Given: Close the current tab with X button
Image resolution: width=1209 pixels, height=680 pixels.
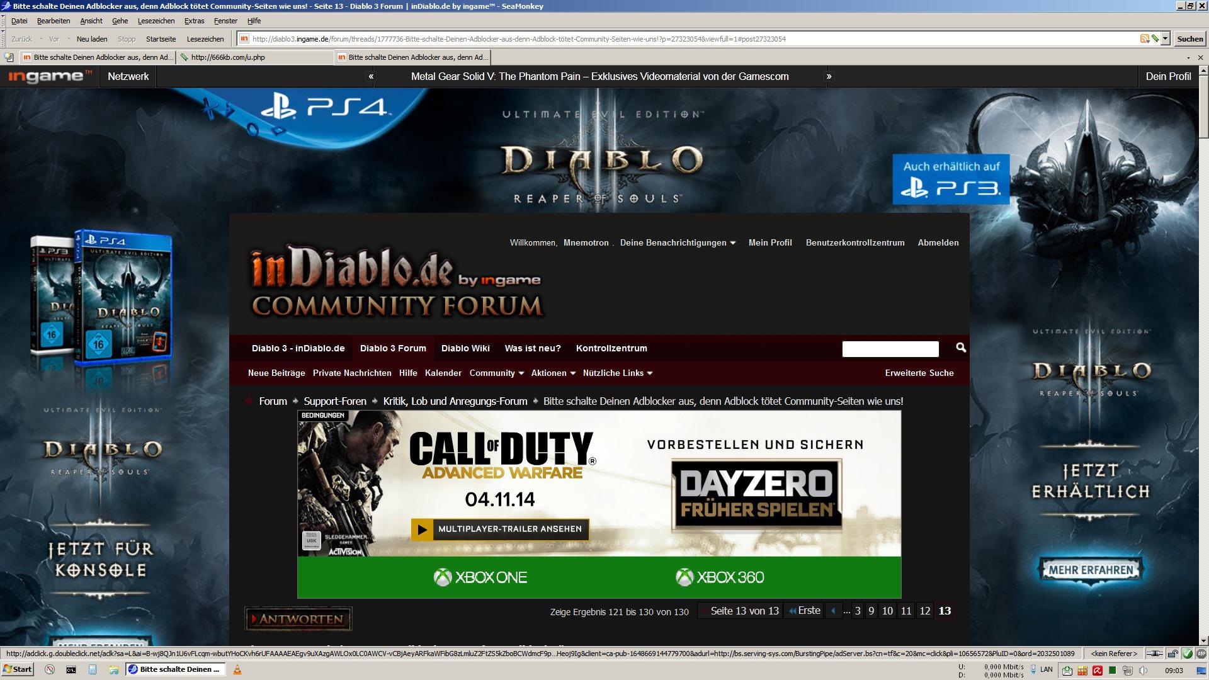Looking at the screenshot, I should (1200, 57).
